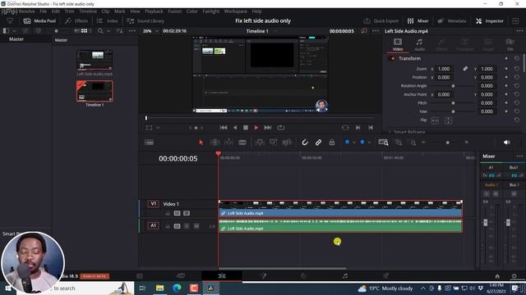This screenshot has width=526, height=295.
Task: Go to first frame transport button
Action: 224,128
